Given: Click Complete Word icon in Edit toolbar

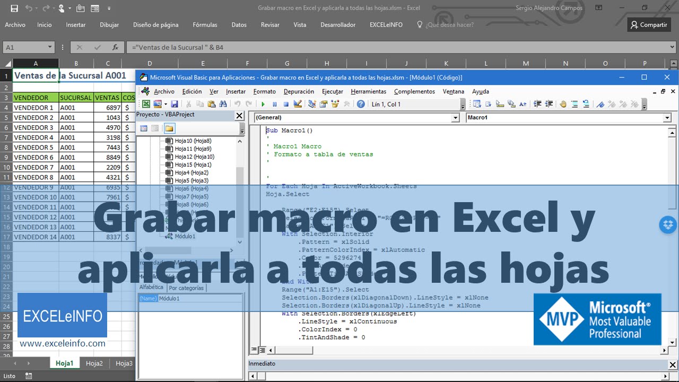Looking at the screenshot, I should point(523,104).
